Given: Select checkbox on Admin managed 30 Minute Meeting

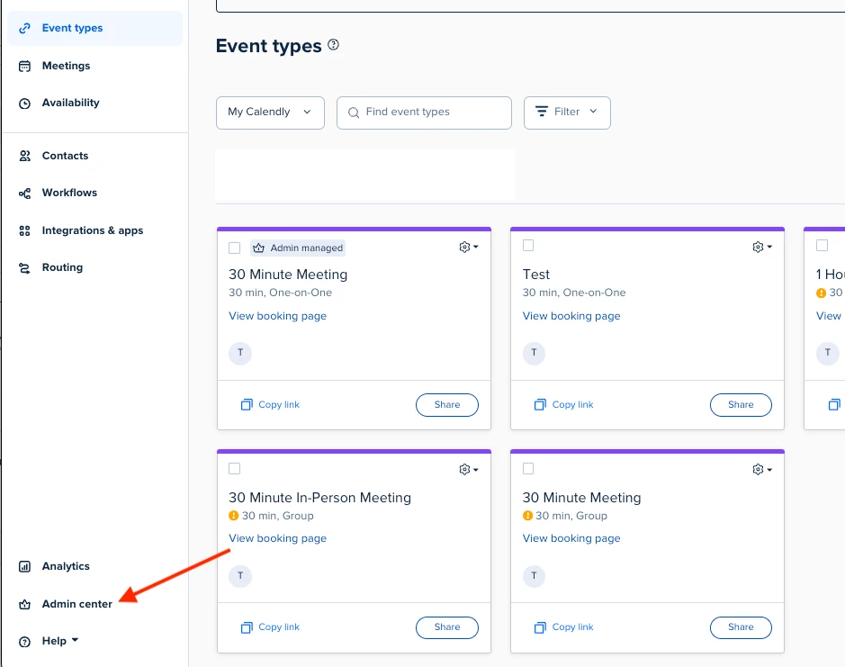Looking at the screenshot, I should click(x=235, y=248).
